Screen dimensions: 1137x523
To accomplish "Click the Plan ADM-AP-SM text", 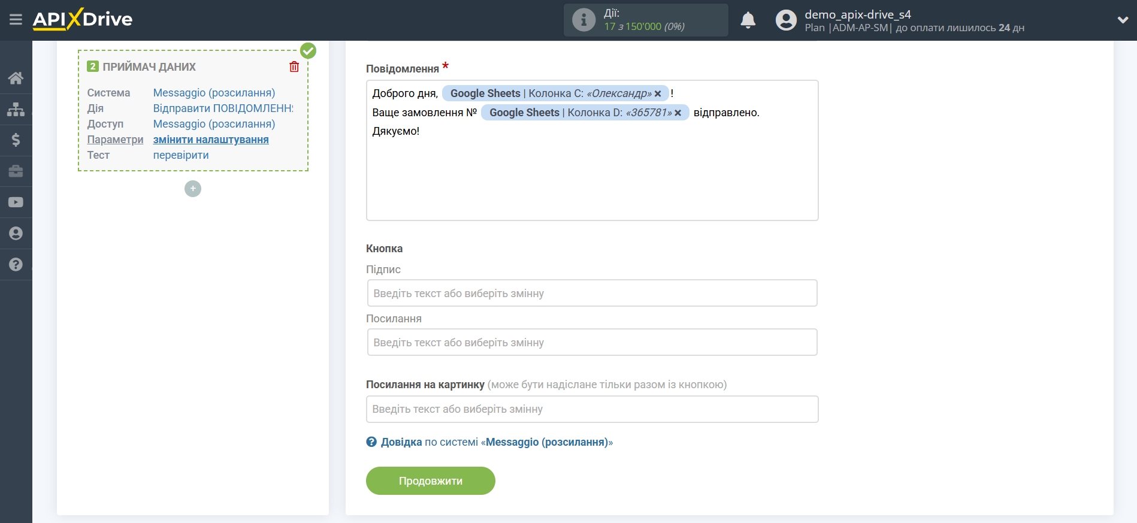I will pos(848,28).
